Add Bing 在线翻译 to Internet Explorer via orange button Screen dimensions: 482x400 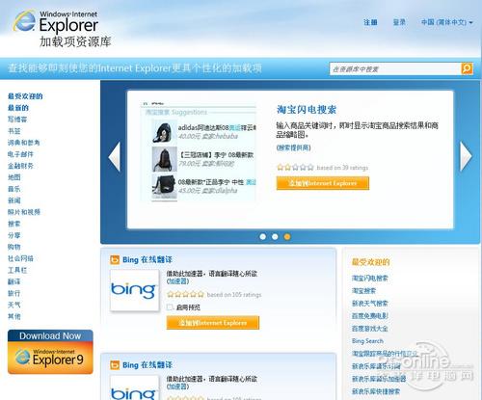[213, 323]
